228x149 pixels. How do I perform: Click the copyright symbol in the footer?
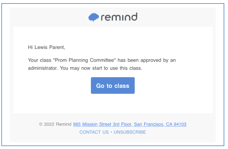(x=41, y=124)
